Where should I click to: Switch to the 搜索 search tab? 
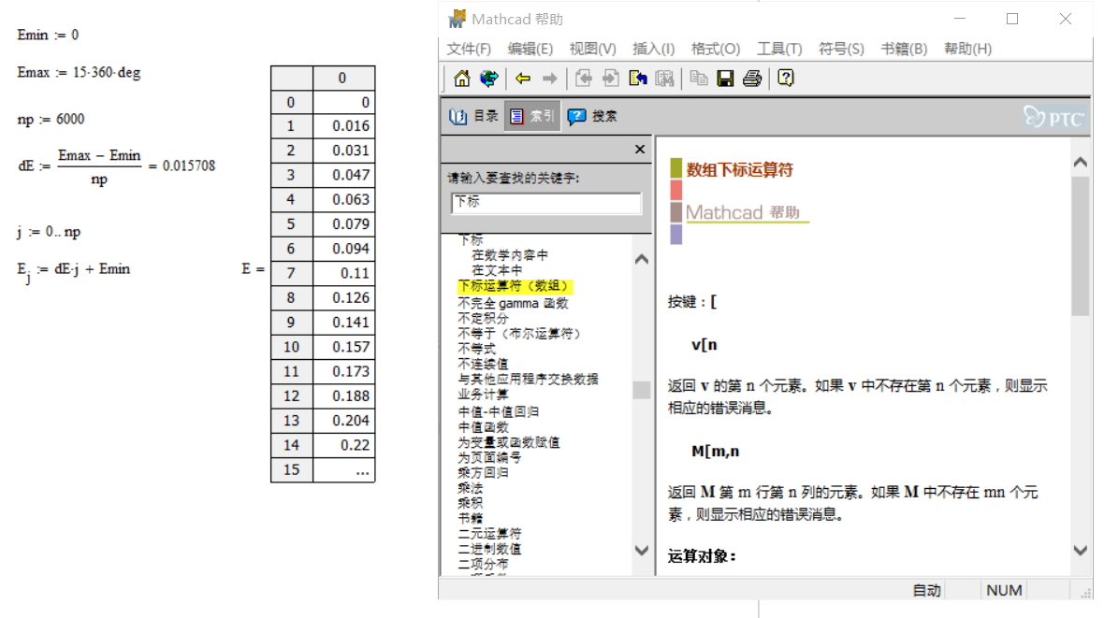[593, 116]
